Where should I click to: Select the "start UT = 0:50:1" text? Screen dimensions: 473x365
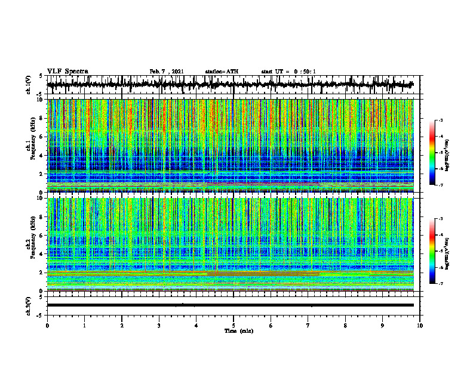288,72
